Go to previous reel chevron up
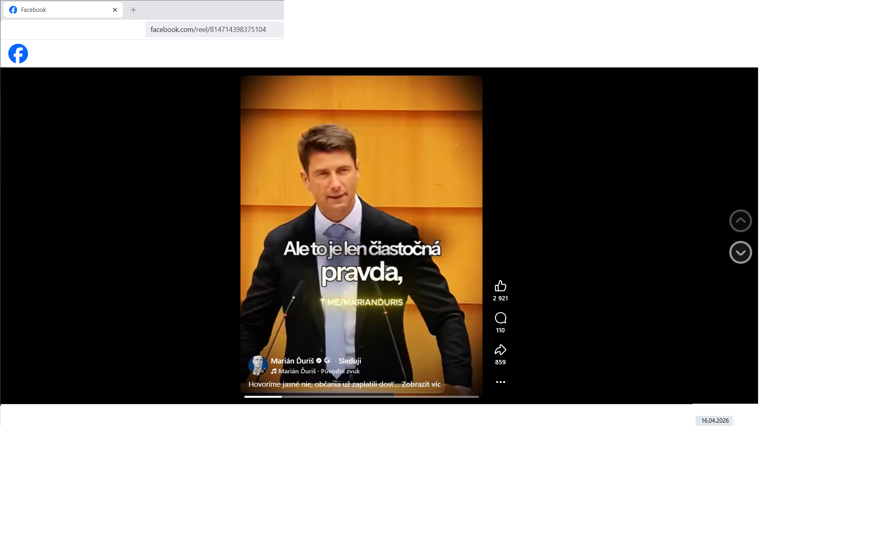The height and width of the screenshot is (548, 871). tap(740, 221)
